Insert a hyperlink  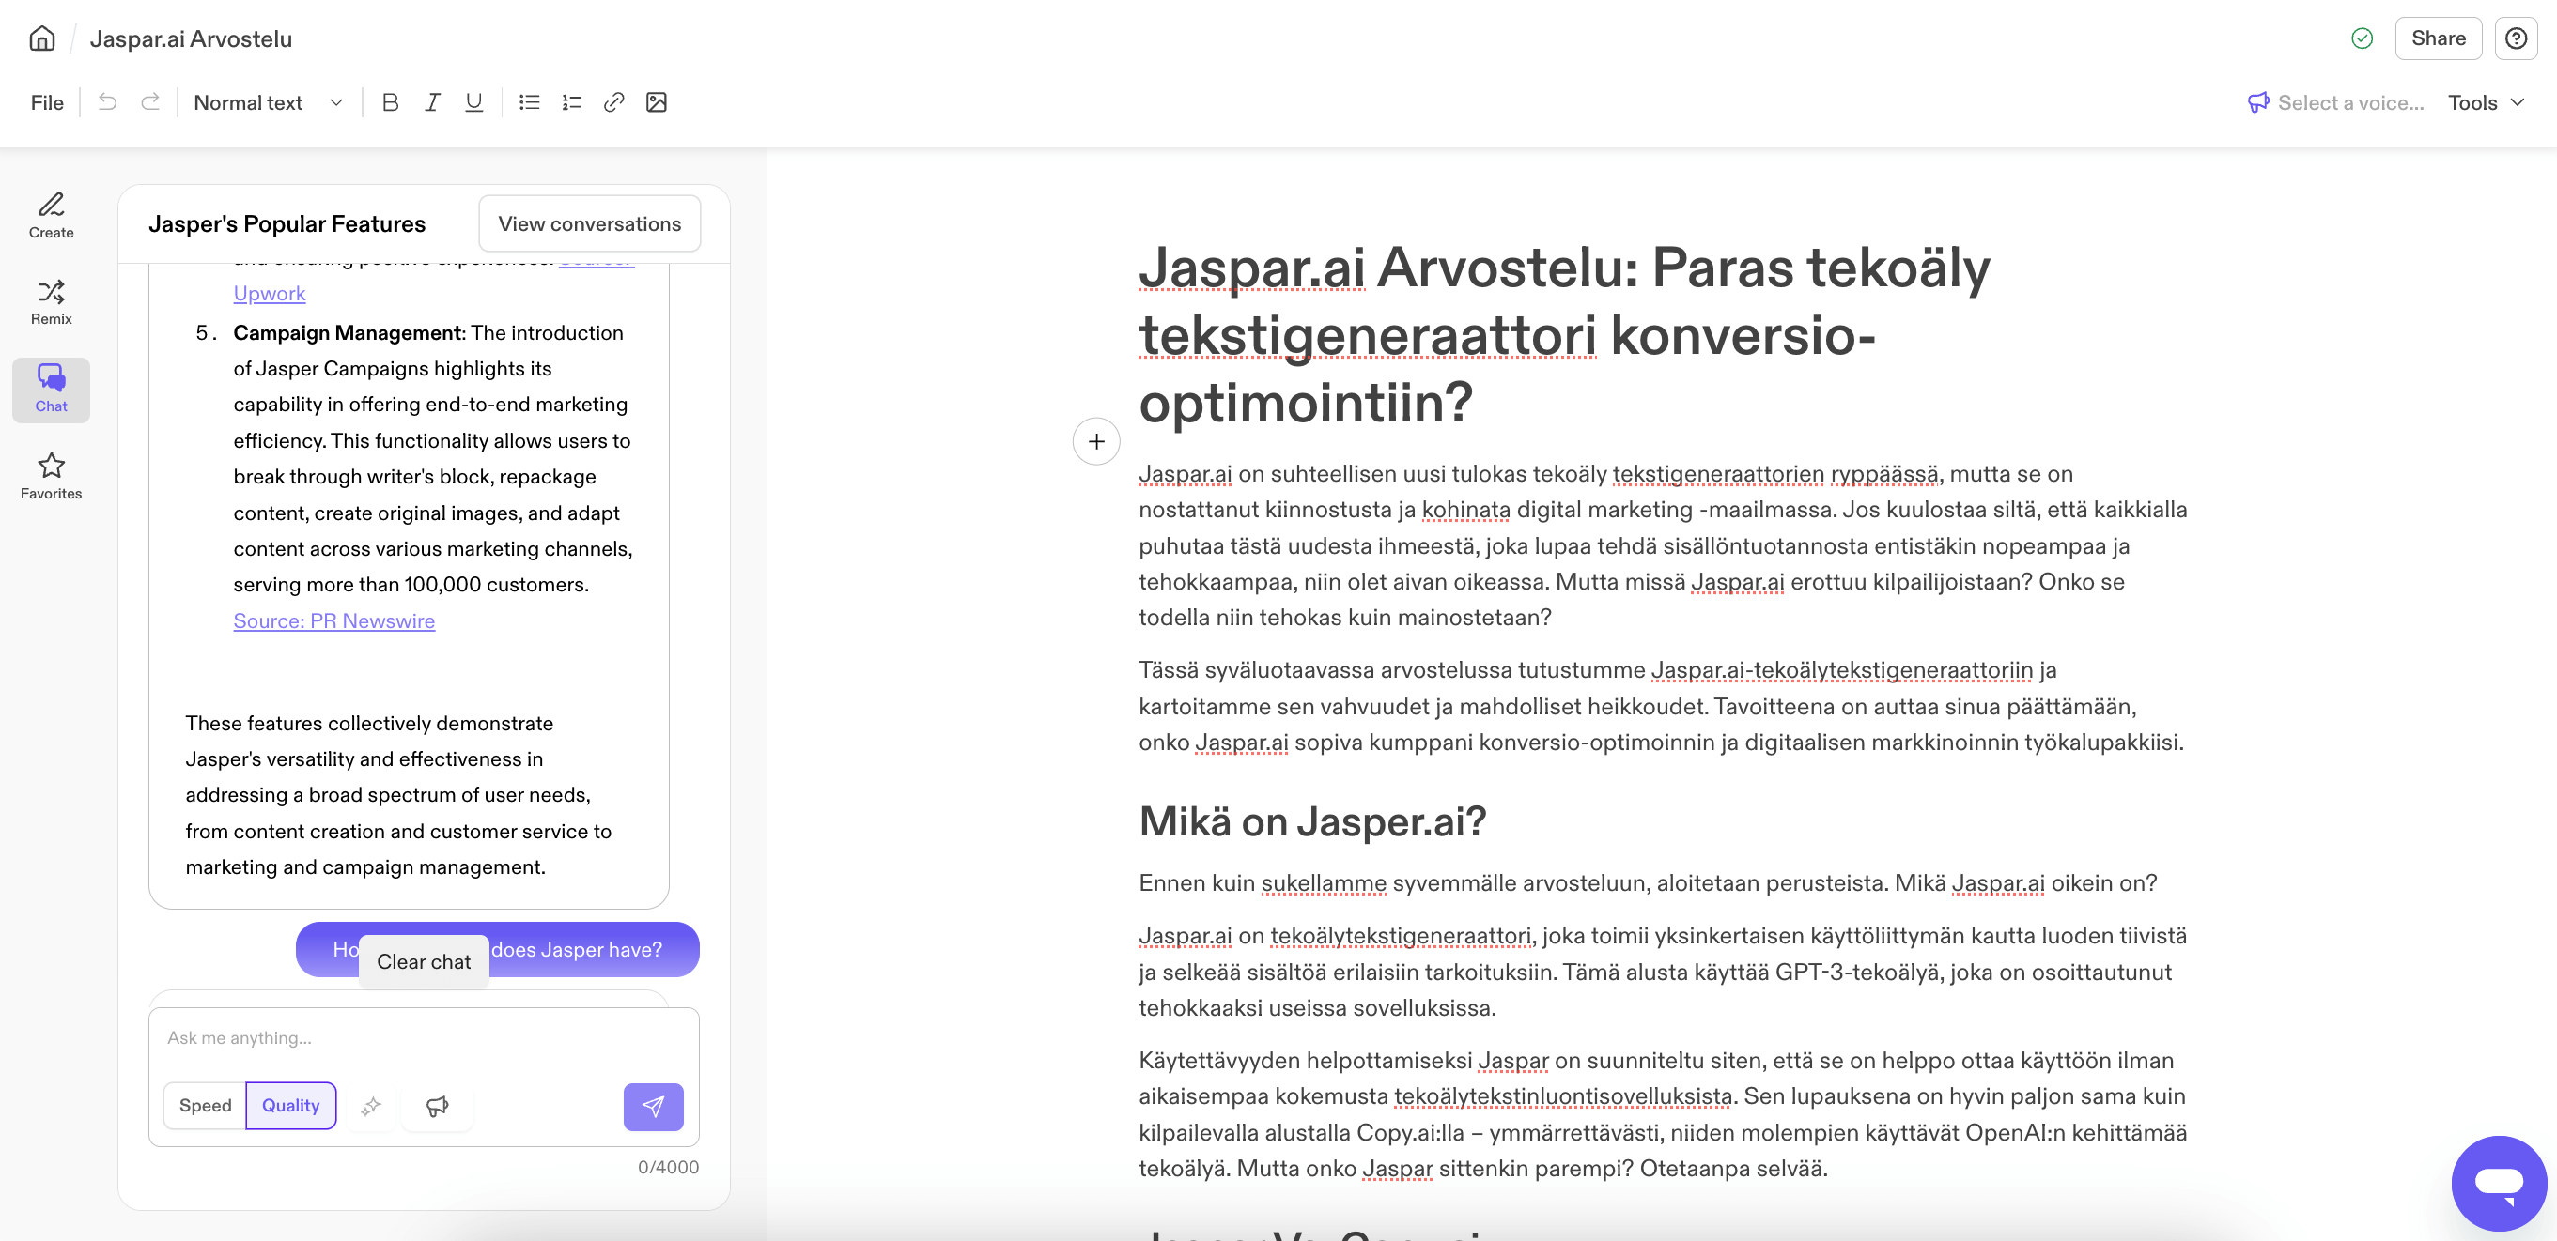tap(613, 102)
